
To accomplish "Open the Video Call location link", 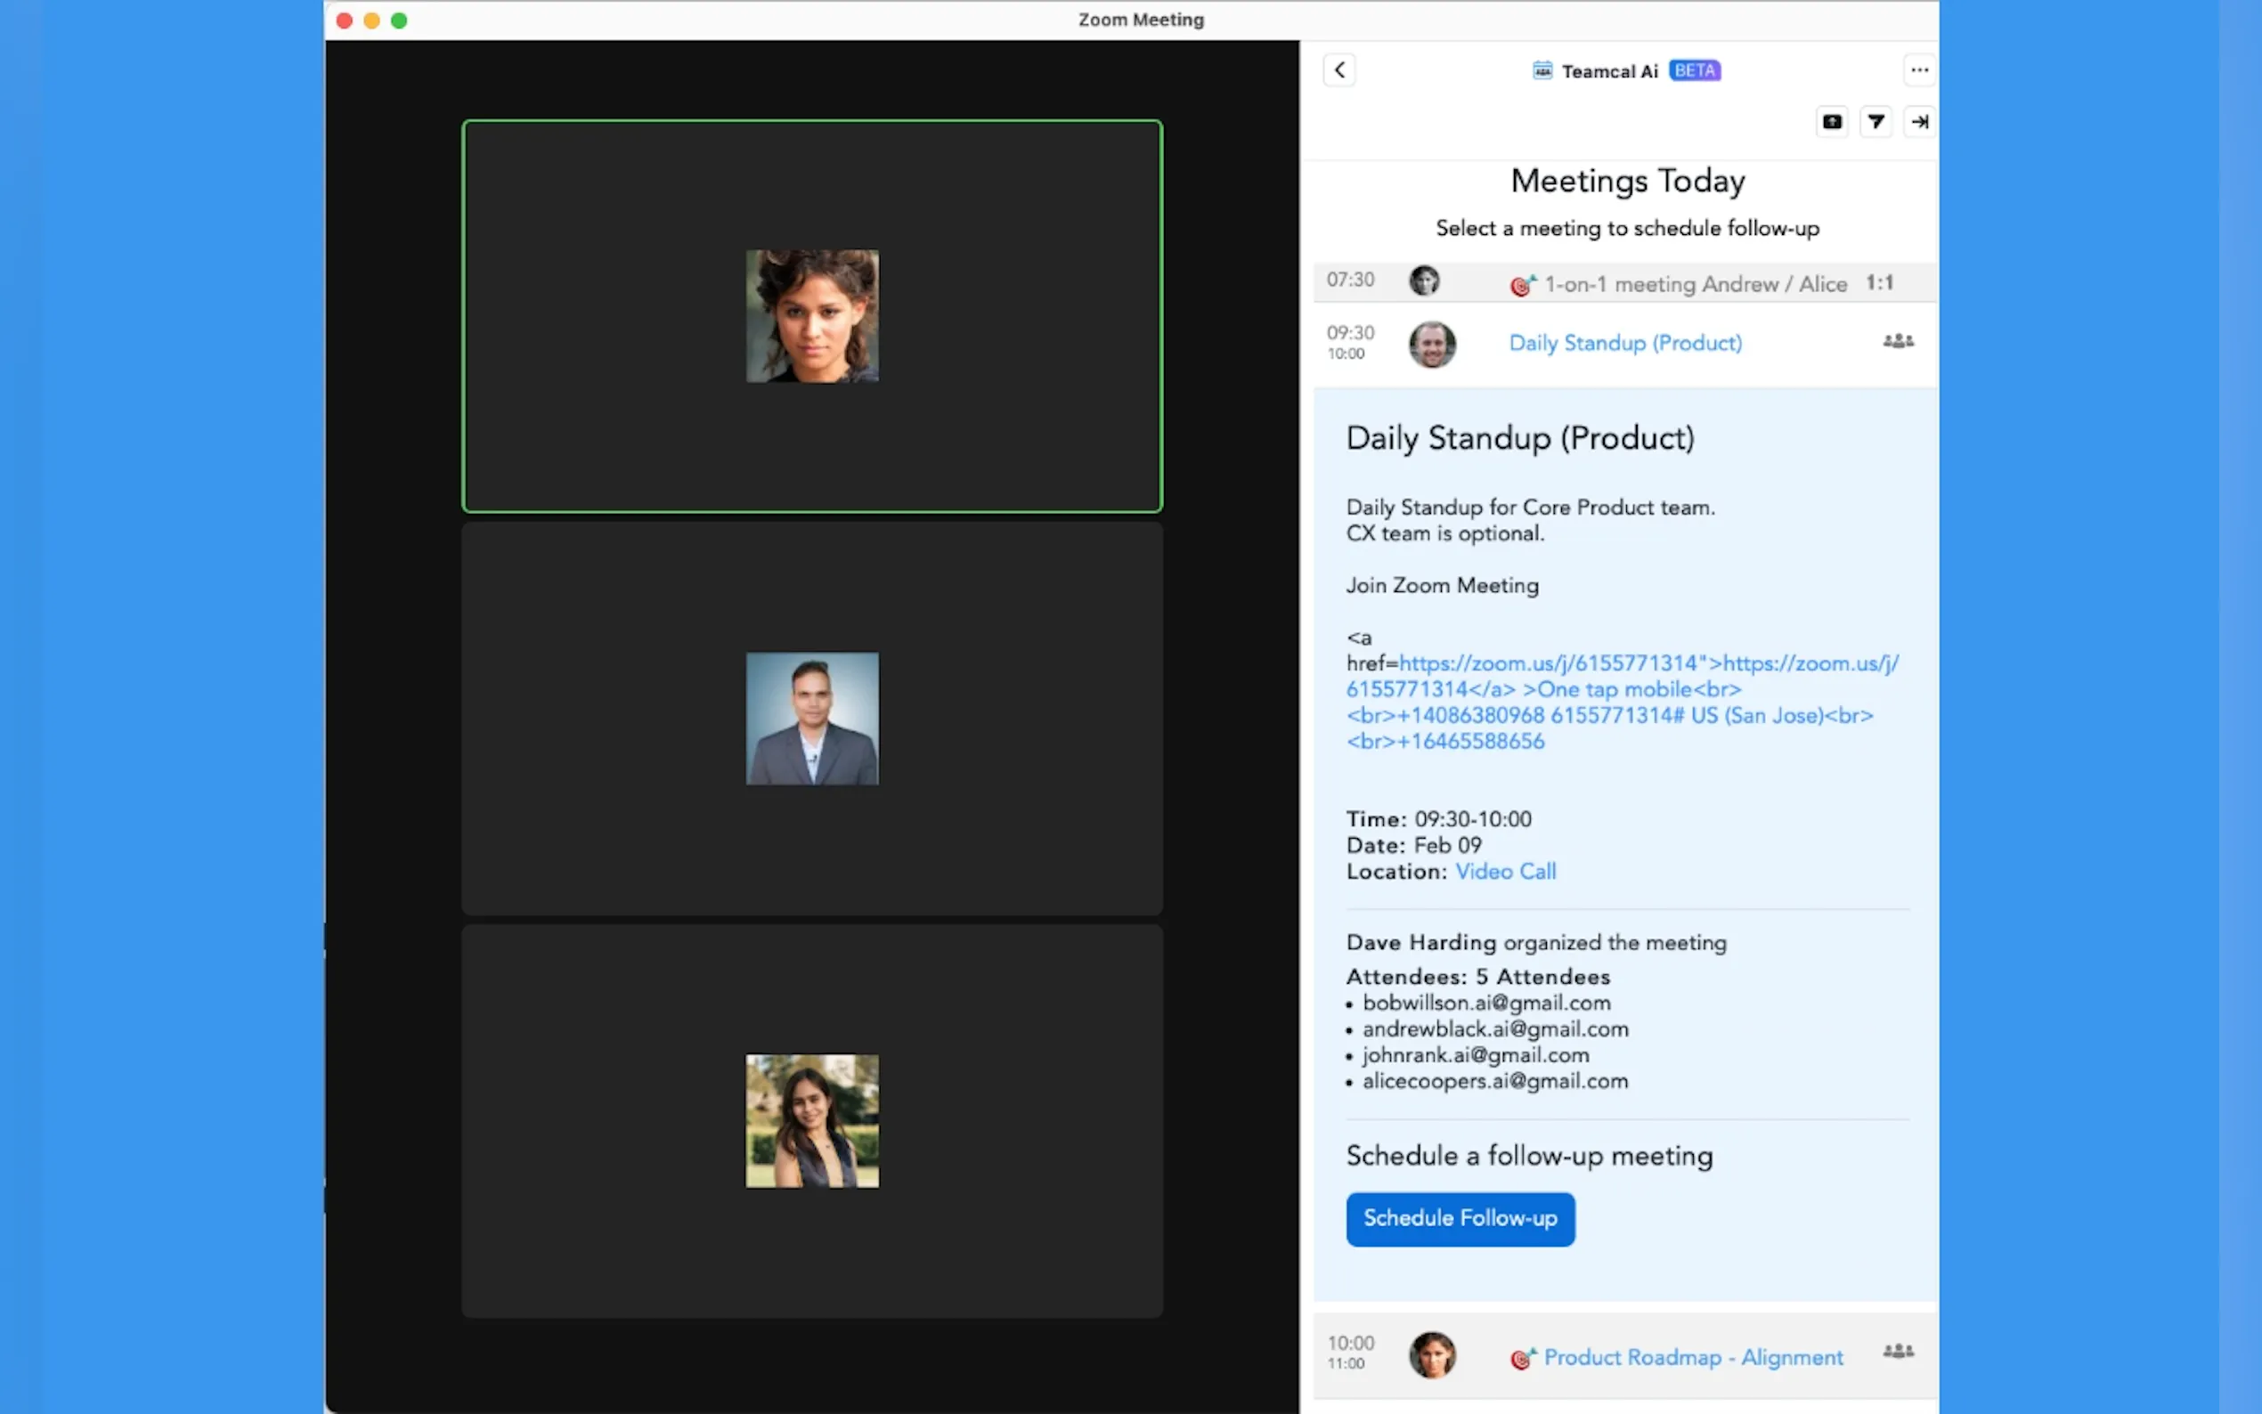I will (1506, 872).
